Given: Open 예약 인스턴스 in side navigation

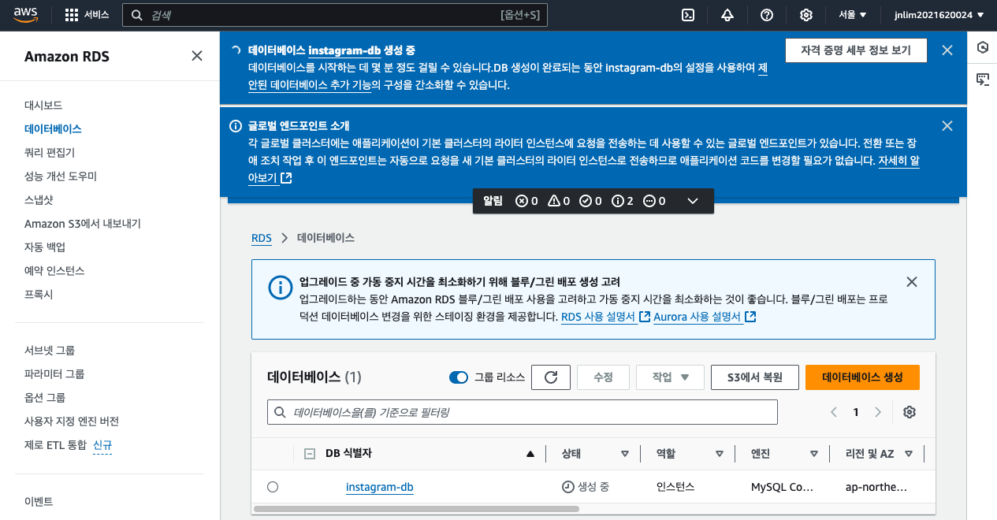Looking at the screenshot, I should pyautogui.click(x=54, y=270).
